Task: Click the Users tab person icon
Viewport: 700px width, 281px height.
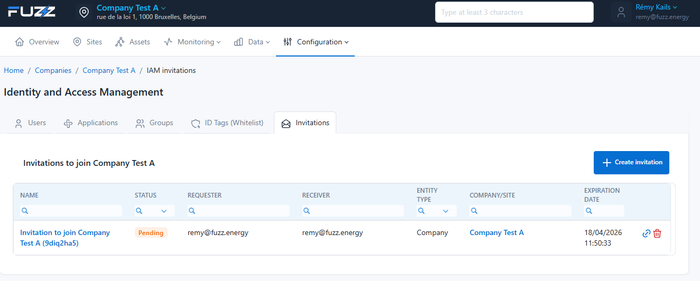Action: pos(19,123)
